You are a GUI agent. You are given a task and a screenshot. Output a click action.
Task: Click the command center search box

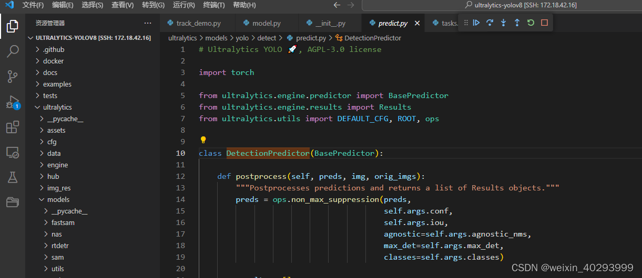[502, 5]
